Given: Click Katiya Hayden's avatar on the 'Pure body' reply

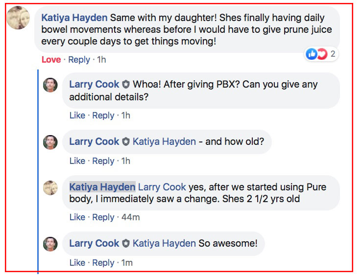Looking at the screenshot, I should pos(50,187).
